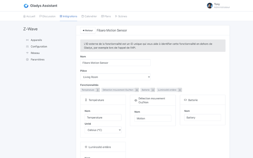Click the Batterie feature tag
253x158 pixels.
[148, 90]
